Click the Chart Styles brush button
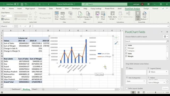The width and height of the screenshot is (170, 96). point(116,43)
